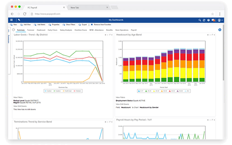Click Add View in toolbar
Image resolution: width=232 pixels, height=145 pixels.
pos(25,25)
